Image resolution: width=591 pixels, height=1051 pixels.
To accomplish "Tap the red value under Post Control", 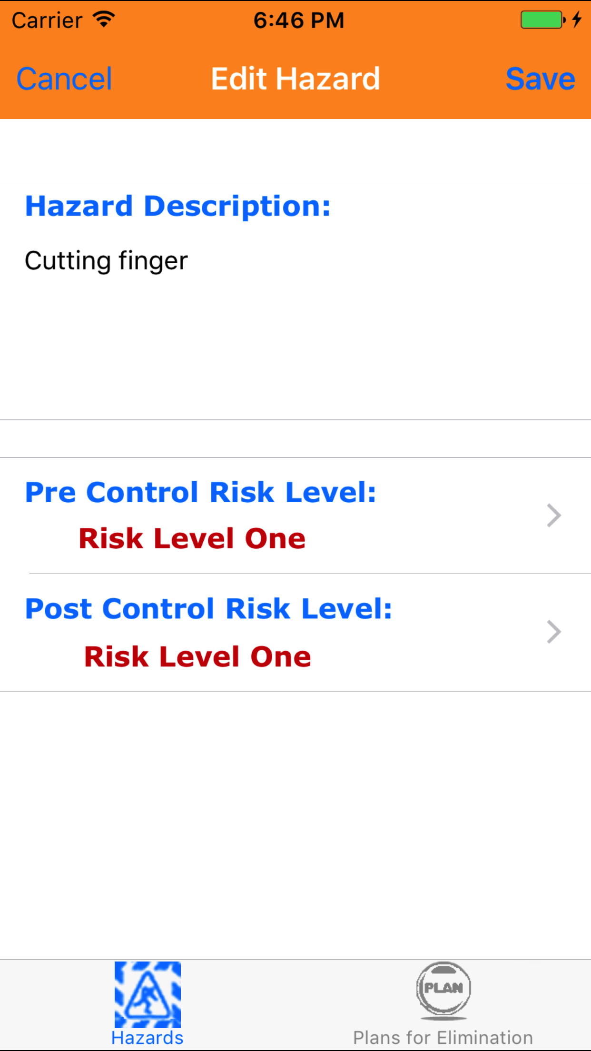I will point(197,657).
